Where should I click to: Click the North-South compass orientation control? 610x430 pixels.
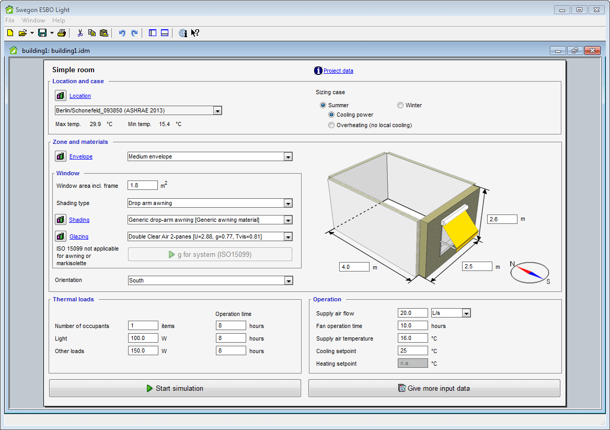click(530, 273)
